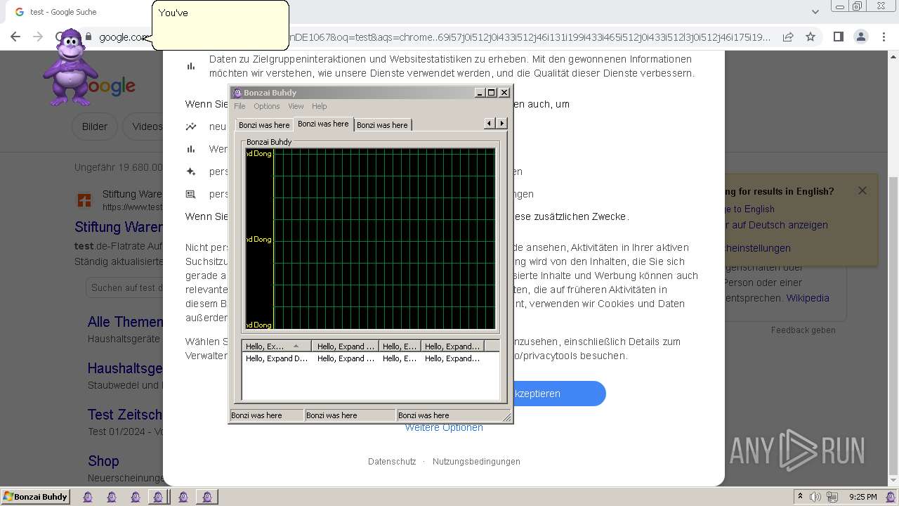Image resolution: width=899 pixels, height=506 pixels.
Task: Select the 'Hello, Expand D...' list row cell
Action: coord(277,358)
